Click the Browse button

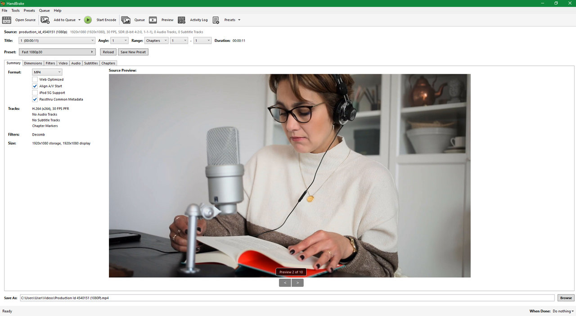click(x=566, y=298)
